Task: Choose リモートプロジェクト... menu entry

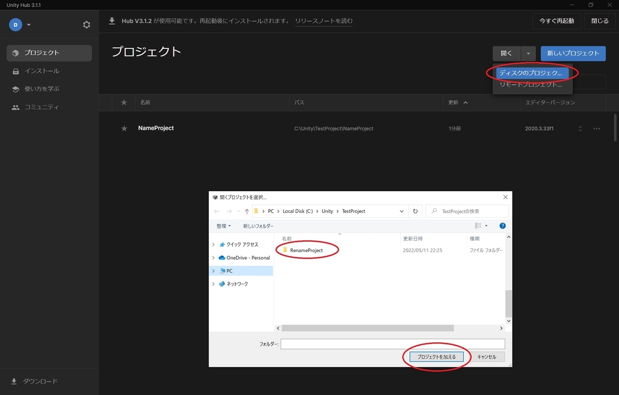Action: click(x=532, y=85)
